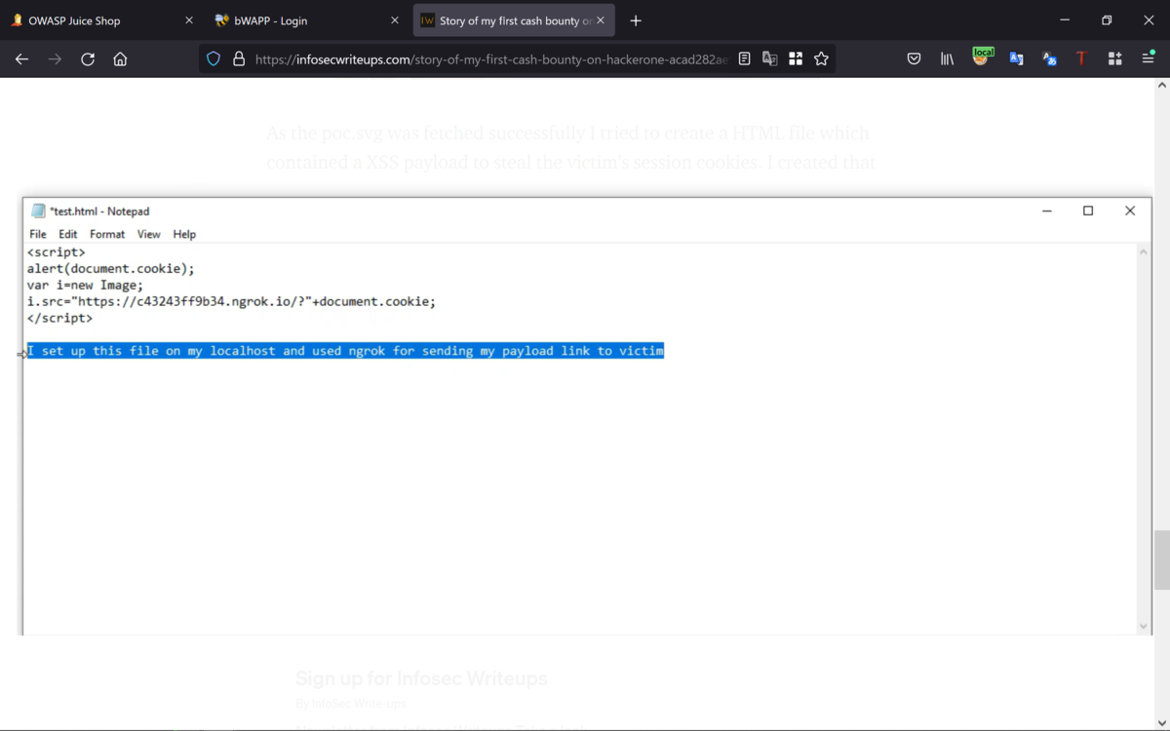Click the highlighted sentence about ngrok localhost
Screen dimensions: 1170x731
click(x=345, y=351)
